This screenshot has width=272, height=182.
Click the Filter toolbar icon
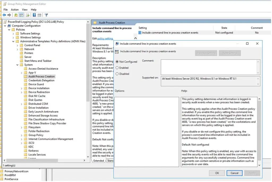pyautogui.click(x=46, y=15)
